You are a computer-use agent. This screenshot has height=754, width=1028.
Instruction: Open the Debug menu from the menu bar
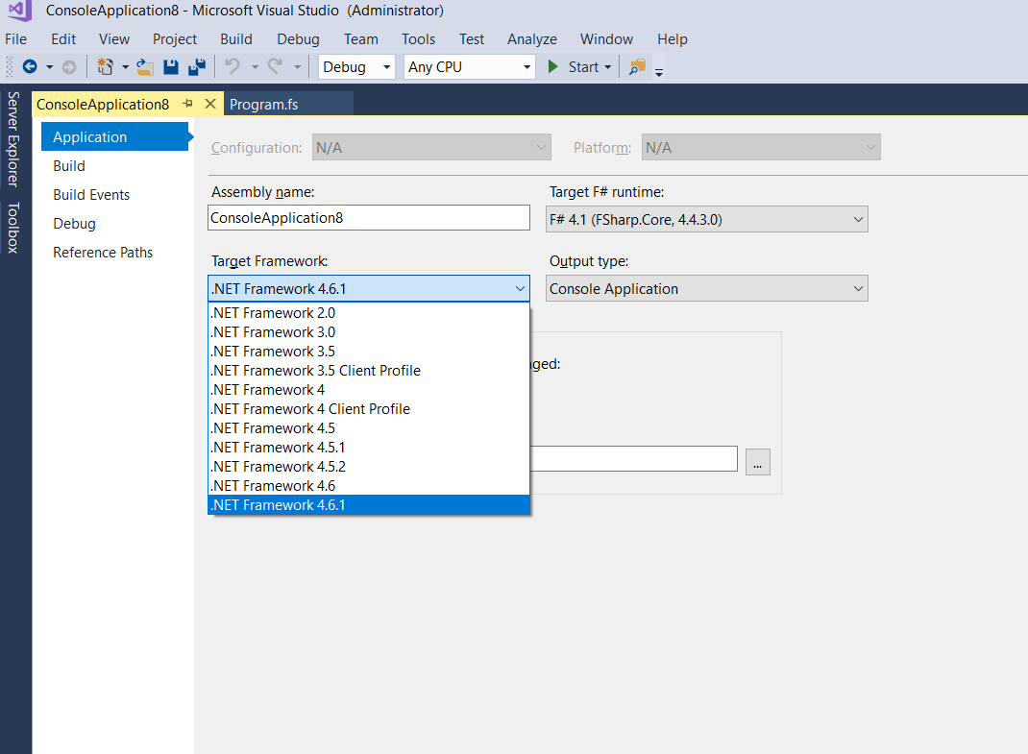pos(297,38)
